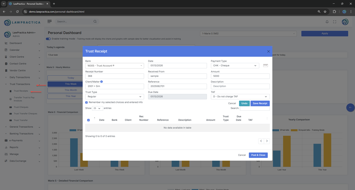355x190 pixels.
Task: Uncheck Remember my selected choices checkbox
Action: tap(86, 102)
